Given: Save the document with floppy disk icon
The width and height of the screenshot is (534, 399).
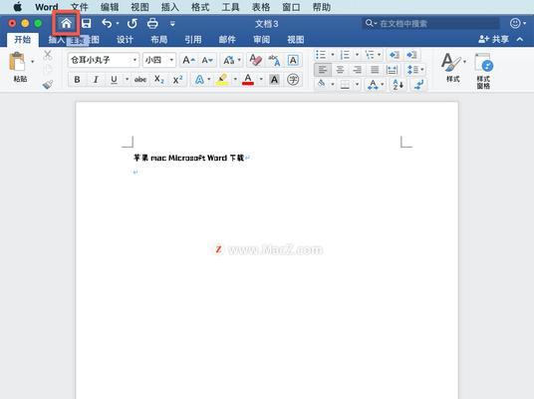Looking at the screenshot, I should tap(86, 23).
